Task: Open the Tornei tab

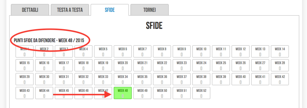Action: pyautogui.click(x=150, y=10)
